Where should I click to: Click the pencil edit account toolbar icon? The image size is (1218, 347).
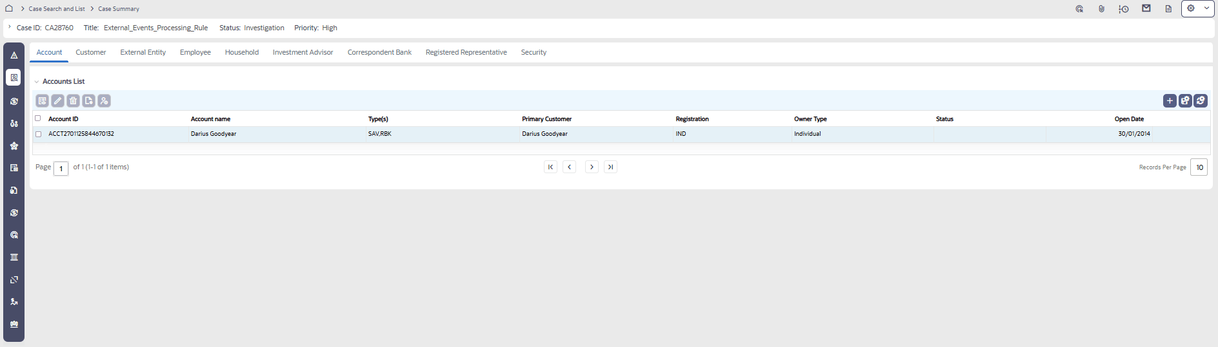pos(57,100)
